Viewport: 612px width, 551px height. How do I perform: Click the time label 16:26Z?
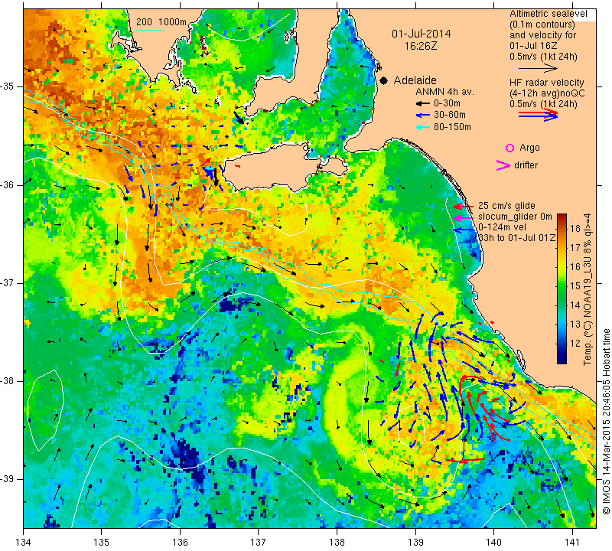pos(421,46)
